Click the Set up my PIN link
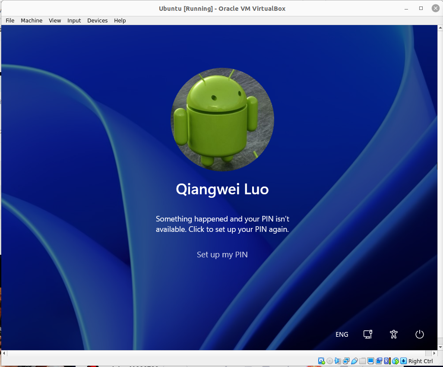This screenshot has width=443, height=367. 222,255
